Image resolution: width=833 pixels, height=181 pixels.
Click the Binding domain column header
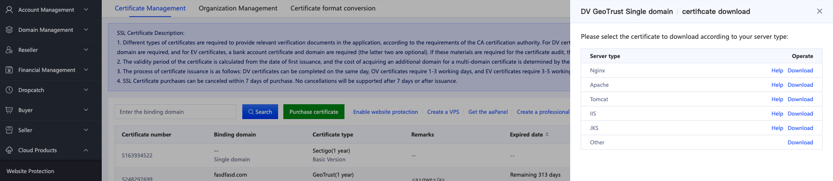click(235, 134)
